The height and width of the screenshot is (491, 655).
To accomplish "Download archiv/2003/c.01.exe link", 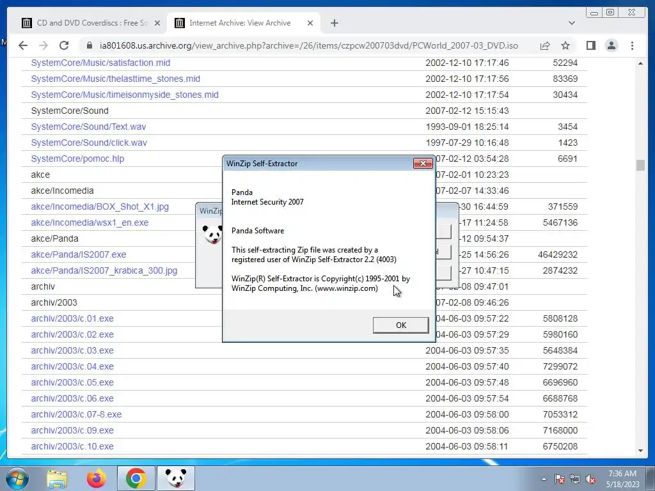I will pos(72,318).
